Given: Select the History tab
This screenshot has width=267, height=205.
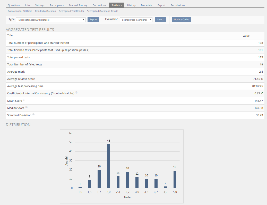Looking at the screenshot, I should click(x=131, y=5).
